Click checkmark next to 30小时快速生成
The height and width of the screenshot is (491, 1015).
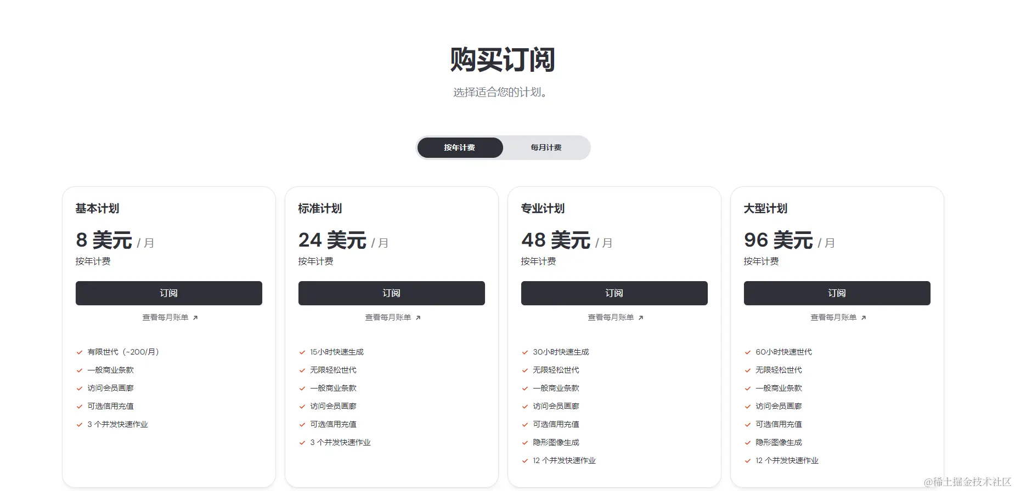(525, 352)
